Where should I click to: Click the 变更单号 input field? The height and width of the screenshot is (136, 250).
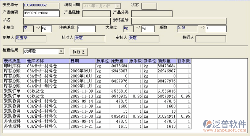(x=41, y=6)
